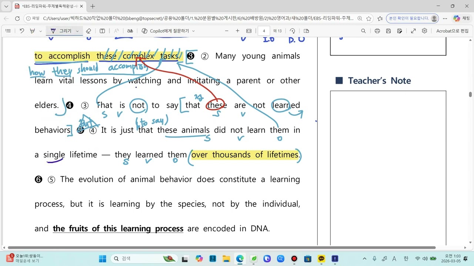Image resolution: width=474 pixels, height=266 pixels.
Task: Click the translate (aあ) icon
Action: pyautogui.click(x=130, y=31)
